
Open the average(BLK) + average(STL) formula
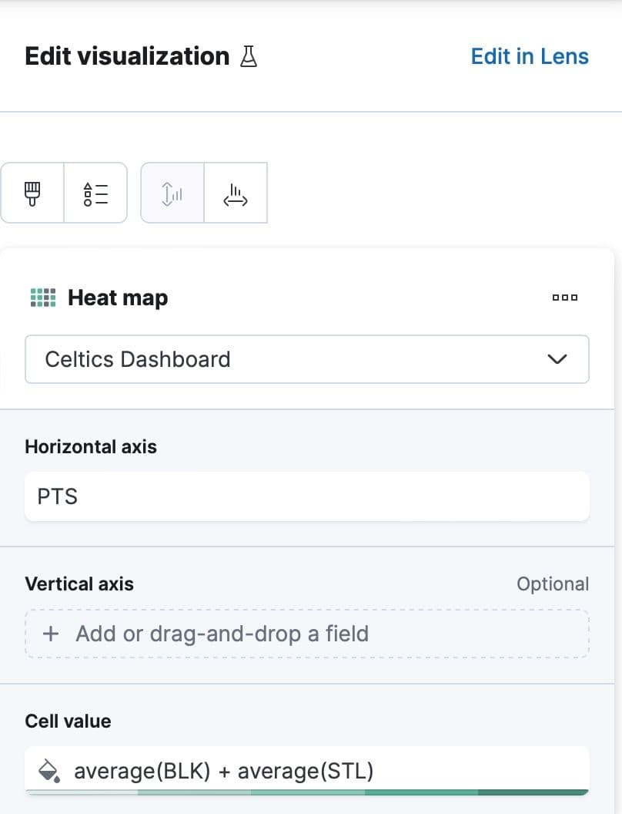223,770
